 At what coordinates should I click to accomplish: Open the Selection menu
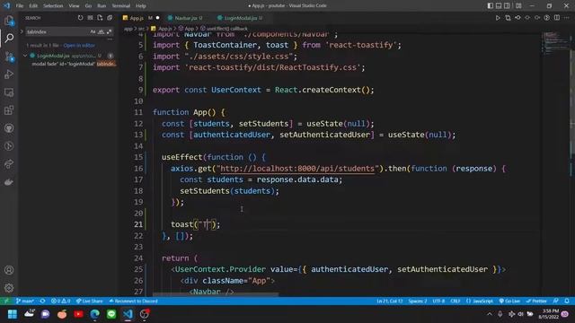click(x=53, y=6)
